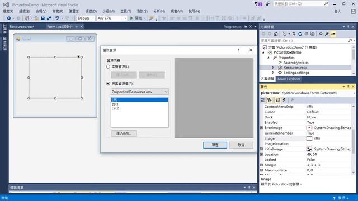Open the Edit (E) menu
Screen dimensions: 358x201
(x=24, y=11)
